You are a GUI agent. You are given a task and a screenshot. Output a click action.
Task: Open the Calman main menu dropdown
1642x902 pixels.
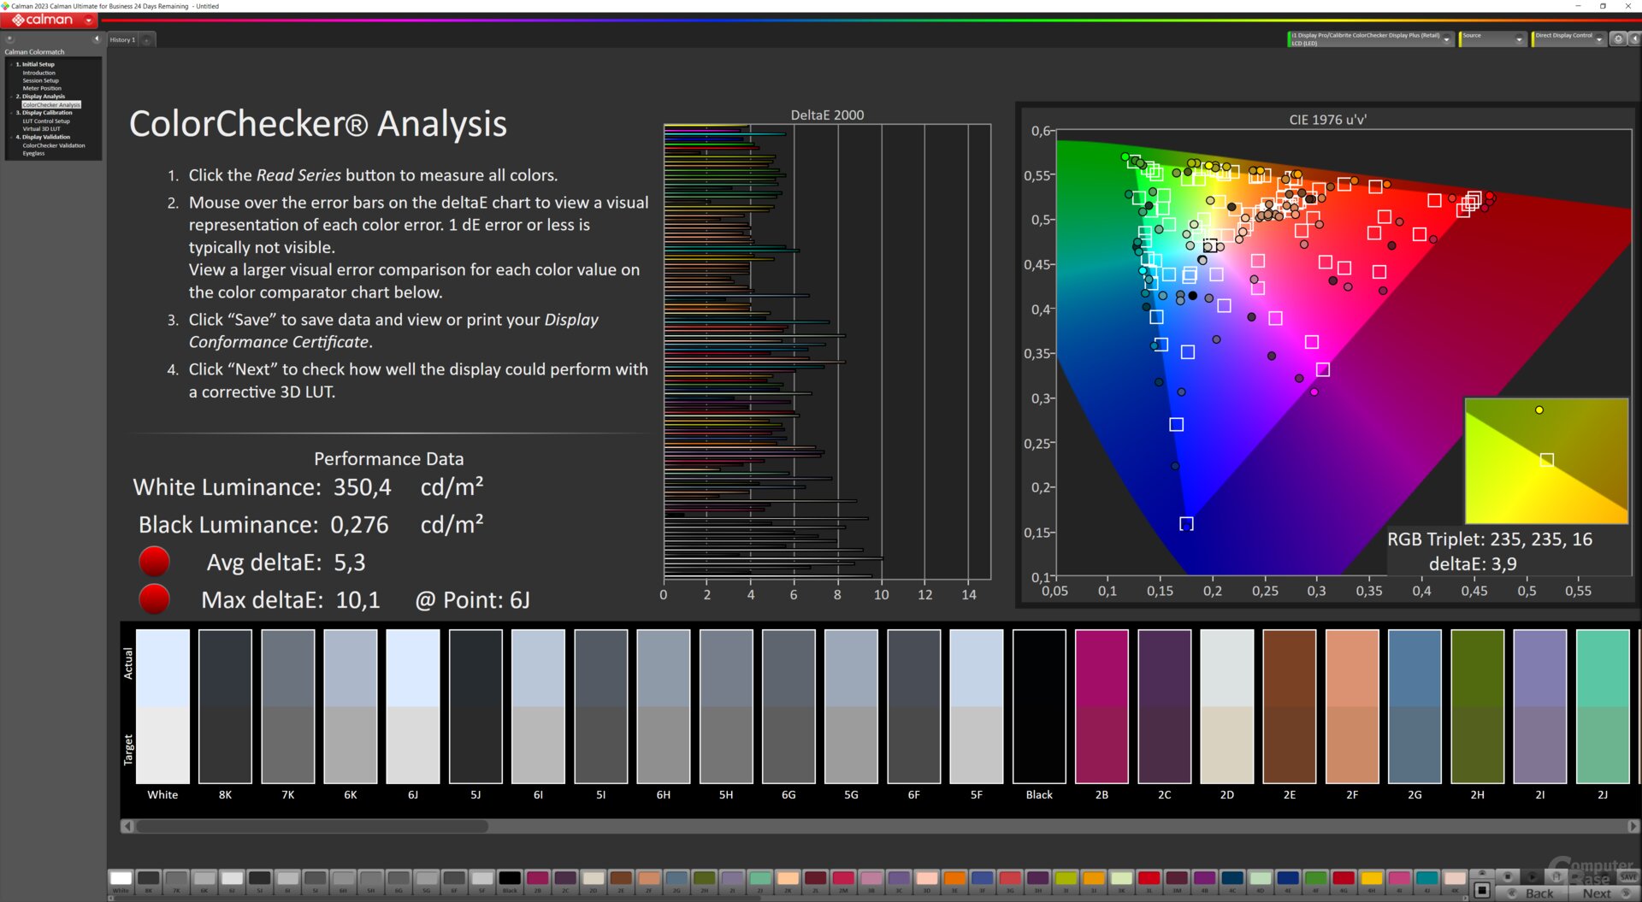tap(89, 20)
